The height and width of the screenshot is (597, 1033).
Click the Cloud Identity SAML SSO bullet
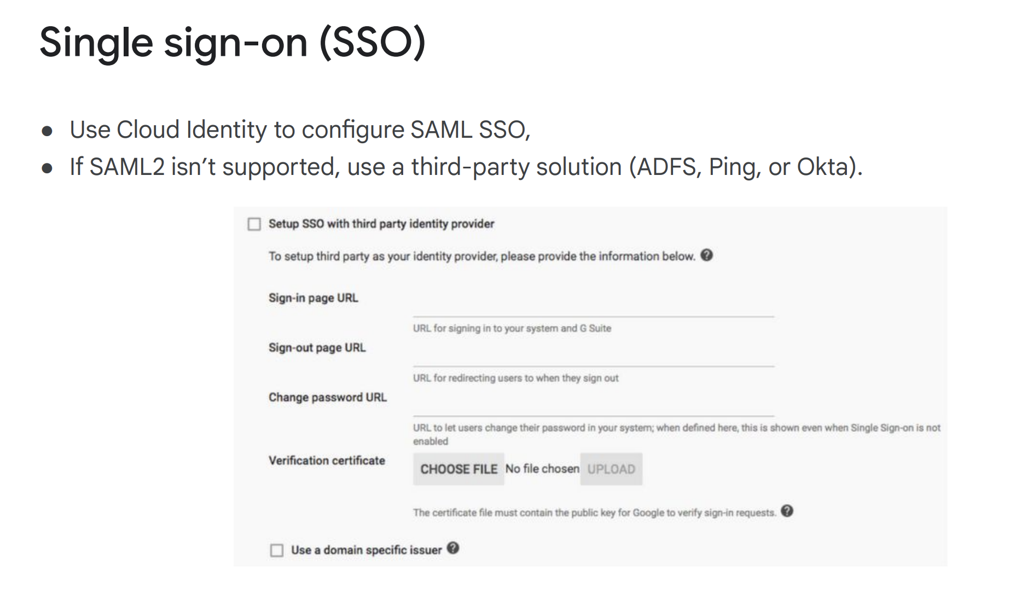300,130
